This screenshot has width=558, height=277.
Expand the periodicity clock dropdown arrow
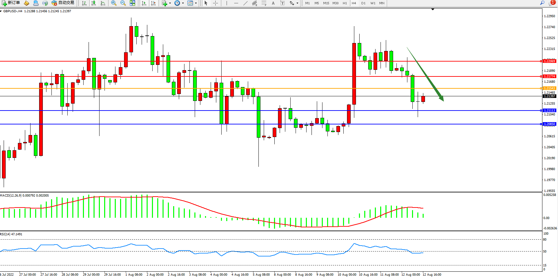click(183, 3)
